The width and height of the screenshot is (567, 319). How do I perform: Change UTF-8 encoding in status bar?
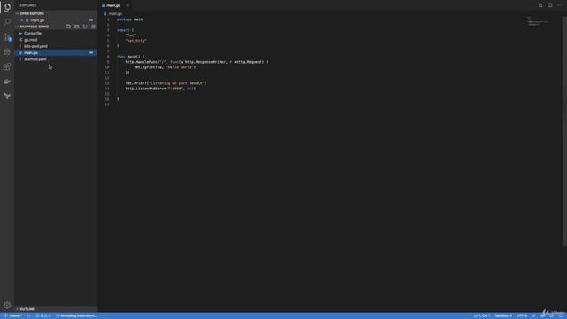[x=522, y=315]
